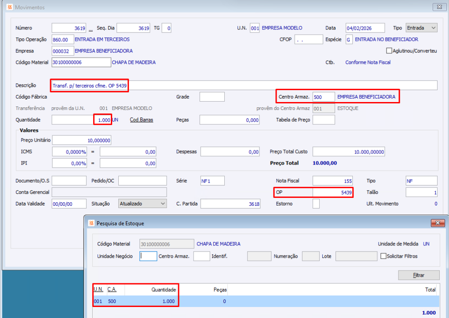Click the Peças field 0,000
The height and width of the screenshot is (318, 449).
tap(230, 120)
